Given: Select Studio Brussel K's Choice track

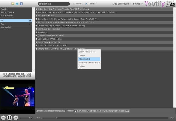Looking at the screenshot, I should [x=104, y=19].
